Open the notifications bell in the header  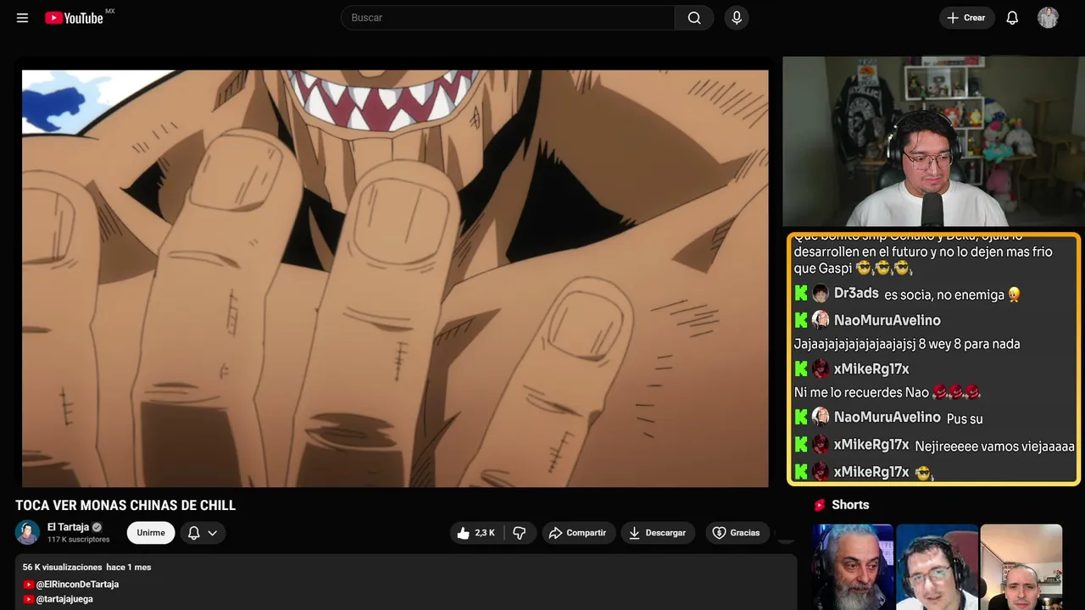point(1012,18)
